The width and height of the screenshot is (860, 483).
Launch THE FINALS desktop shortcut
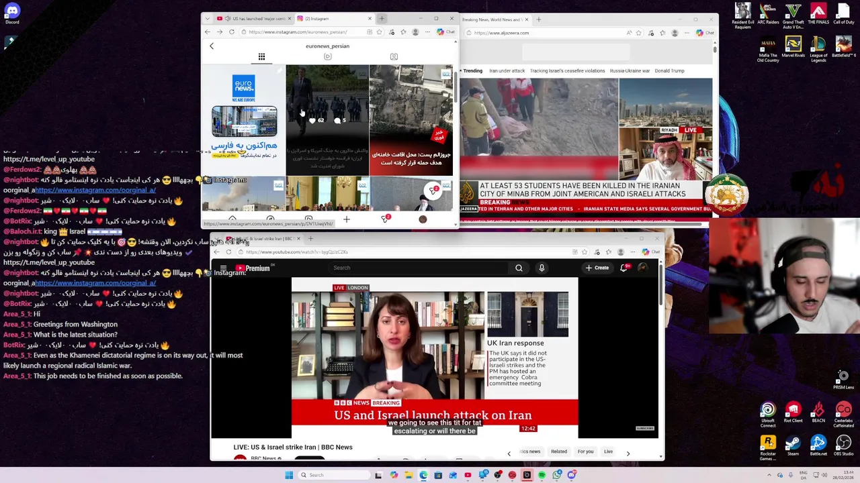tap(818, 14)
